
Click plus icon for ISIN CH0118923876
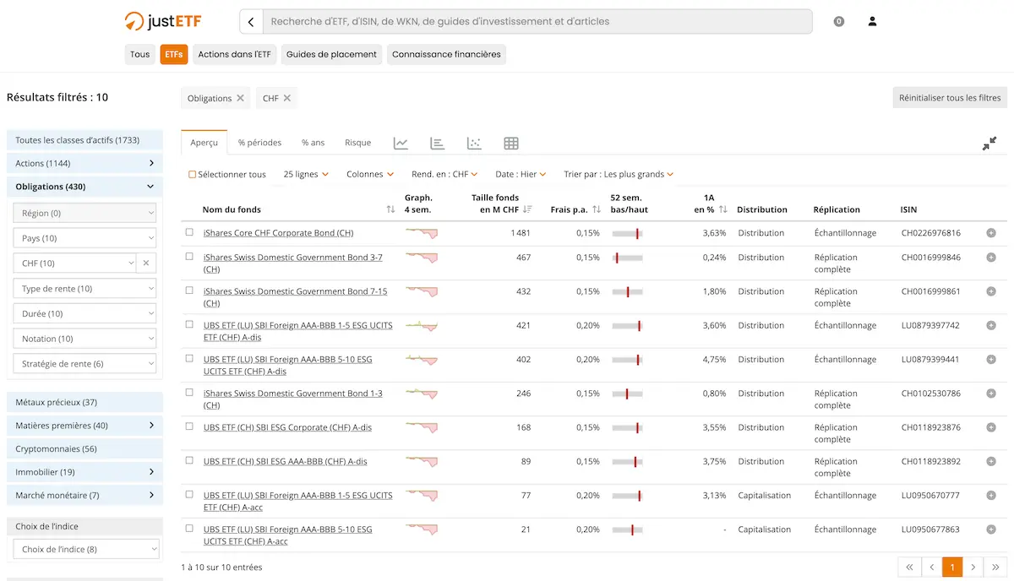coord(990,427)
